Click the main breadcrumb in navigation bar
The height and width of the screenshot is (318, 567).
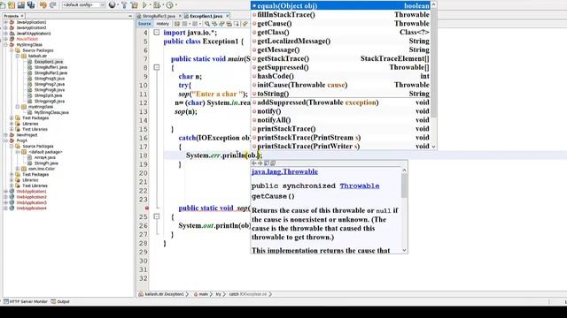[201, 294]
